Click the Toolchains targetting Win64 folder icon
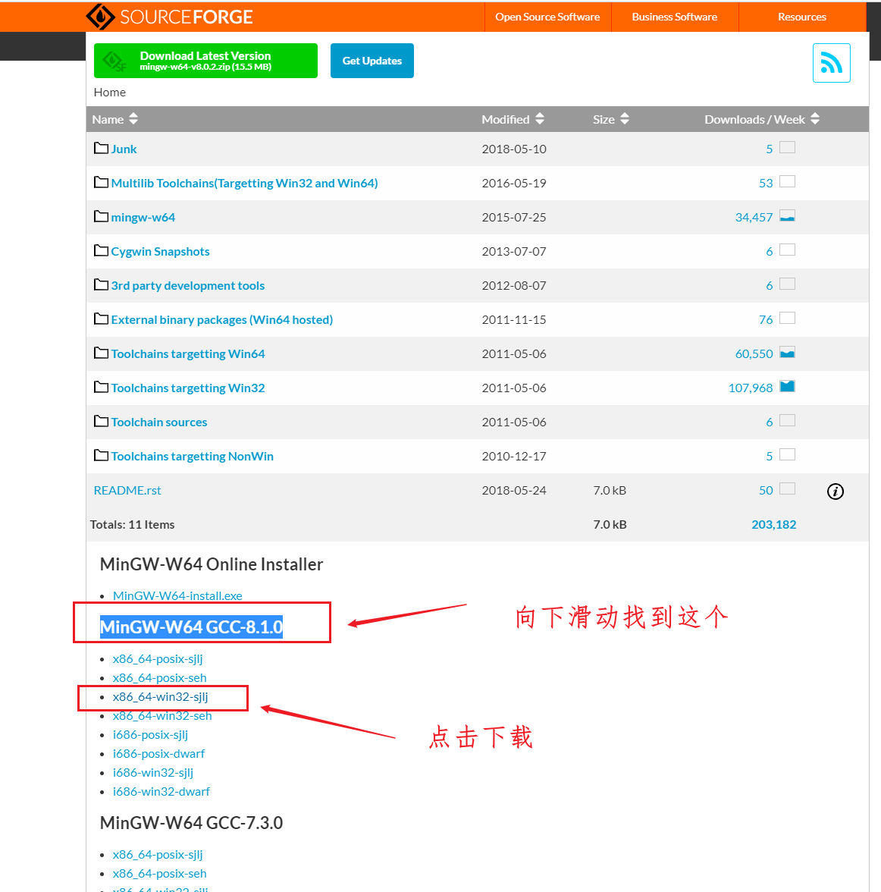The width and height of the screenshot is (881, 892). click(x=102, y=353)
